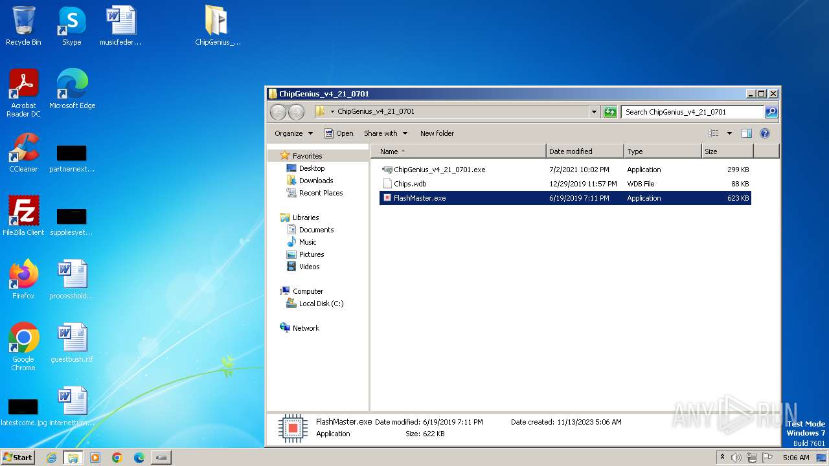This screenshot has width=829, height=466.
Task: Sort by Size column header
Action: pyautogui.click(x=727, y=151)
